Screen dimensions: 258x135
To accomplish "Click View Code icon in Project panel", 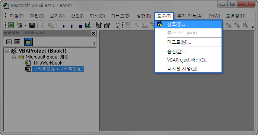I will (x=9, y=42).
